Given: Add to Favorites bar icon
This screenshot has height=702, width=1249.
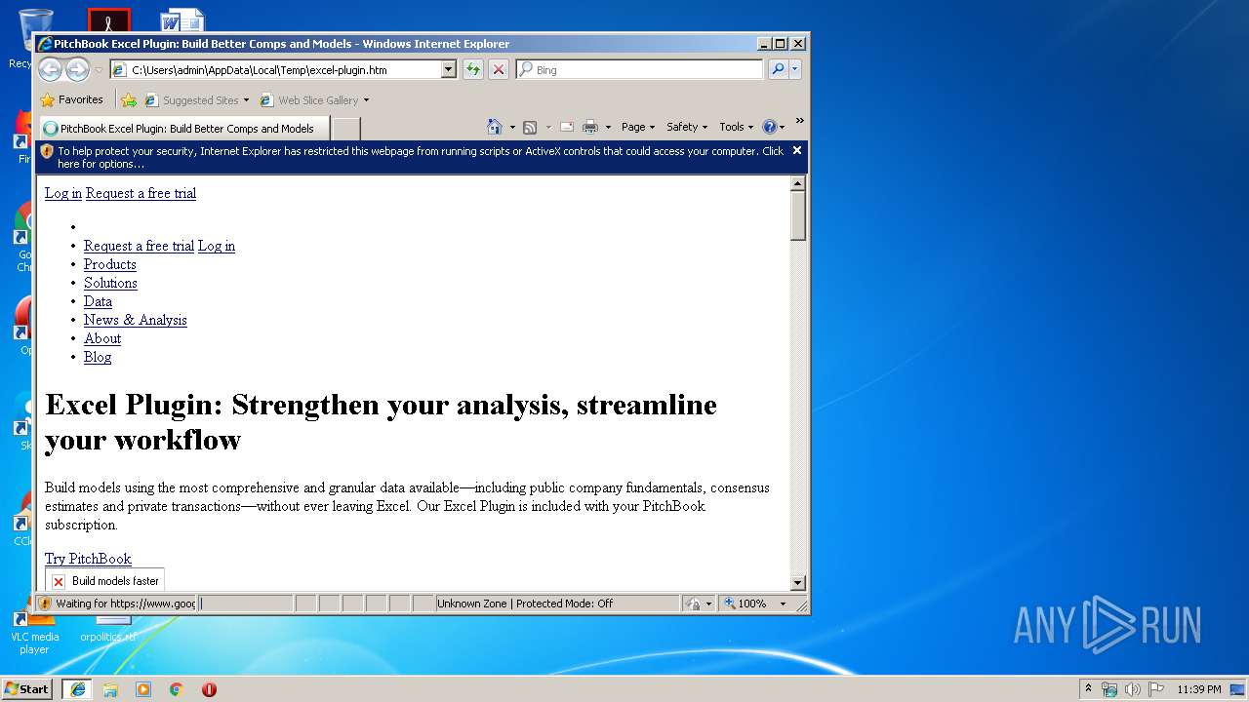Looking at the screenshot, I should tap(129, 99).
